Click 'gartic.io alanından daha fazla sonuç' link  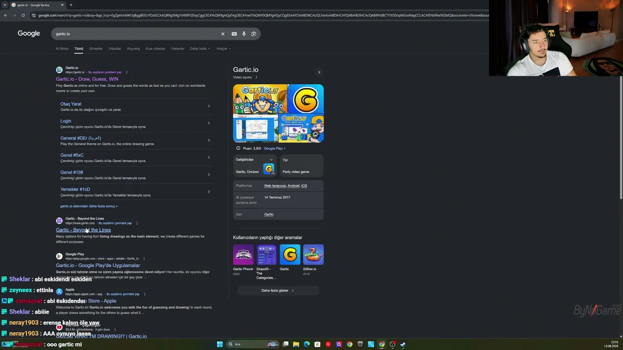89,206
